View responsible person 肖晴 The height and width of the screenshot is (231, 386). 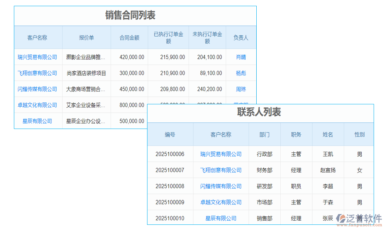tap(240, 57)
